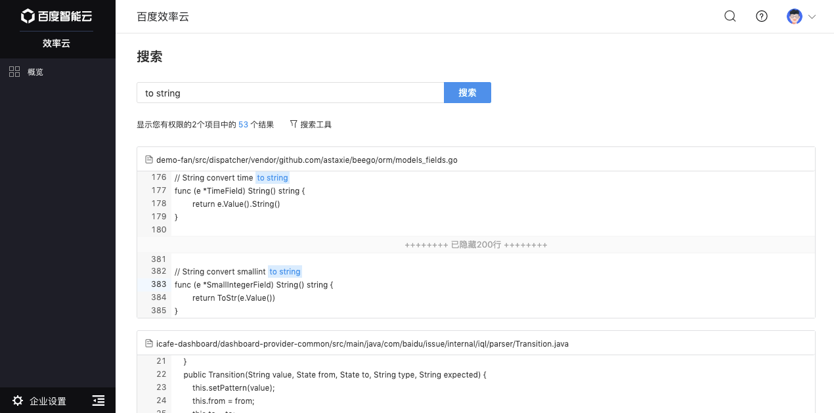This screenshot has width=834, height=413.
Task: Click 'public Transition(String value' code line
Action: pos(334,375)
